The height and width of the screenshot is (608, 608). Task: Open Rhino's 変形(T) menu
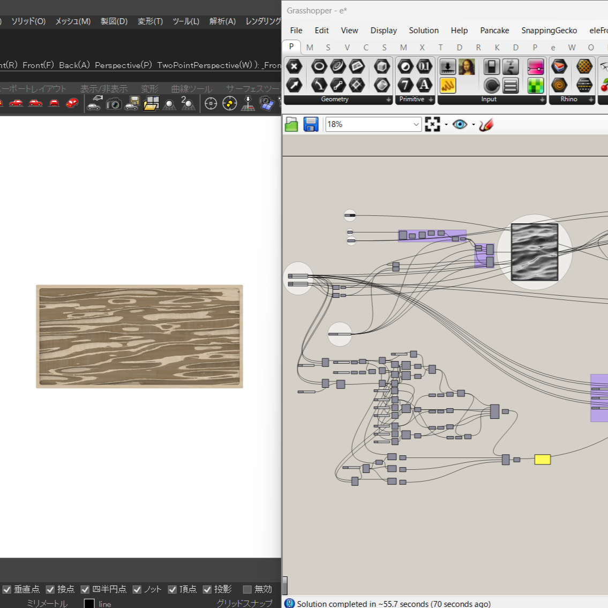150,21
